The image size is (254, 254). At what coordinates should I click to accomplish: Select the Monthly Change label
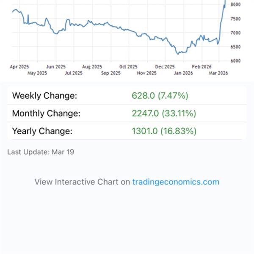(46, 113)
